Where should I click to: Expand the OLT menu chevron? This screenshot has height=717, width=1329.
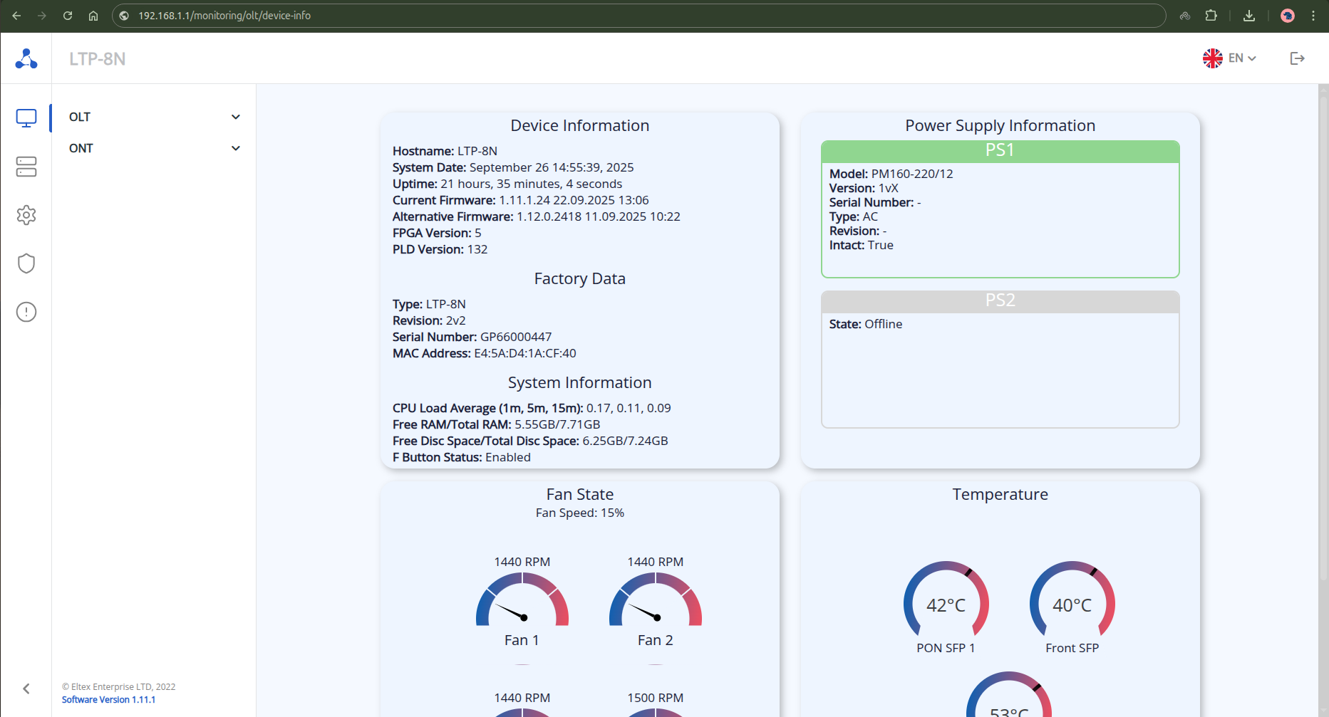(236, 117)
